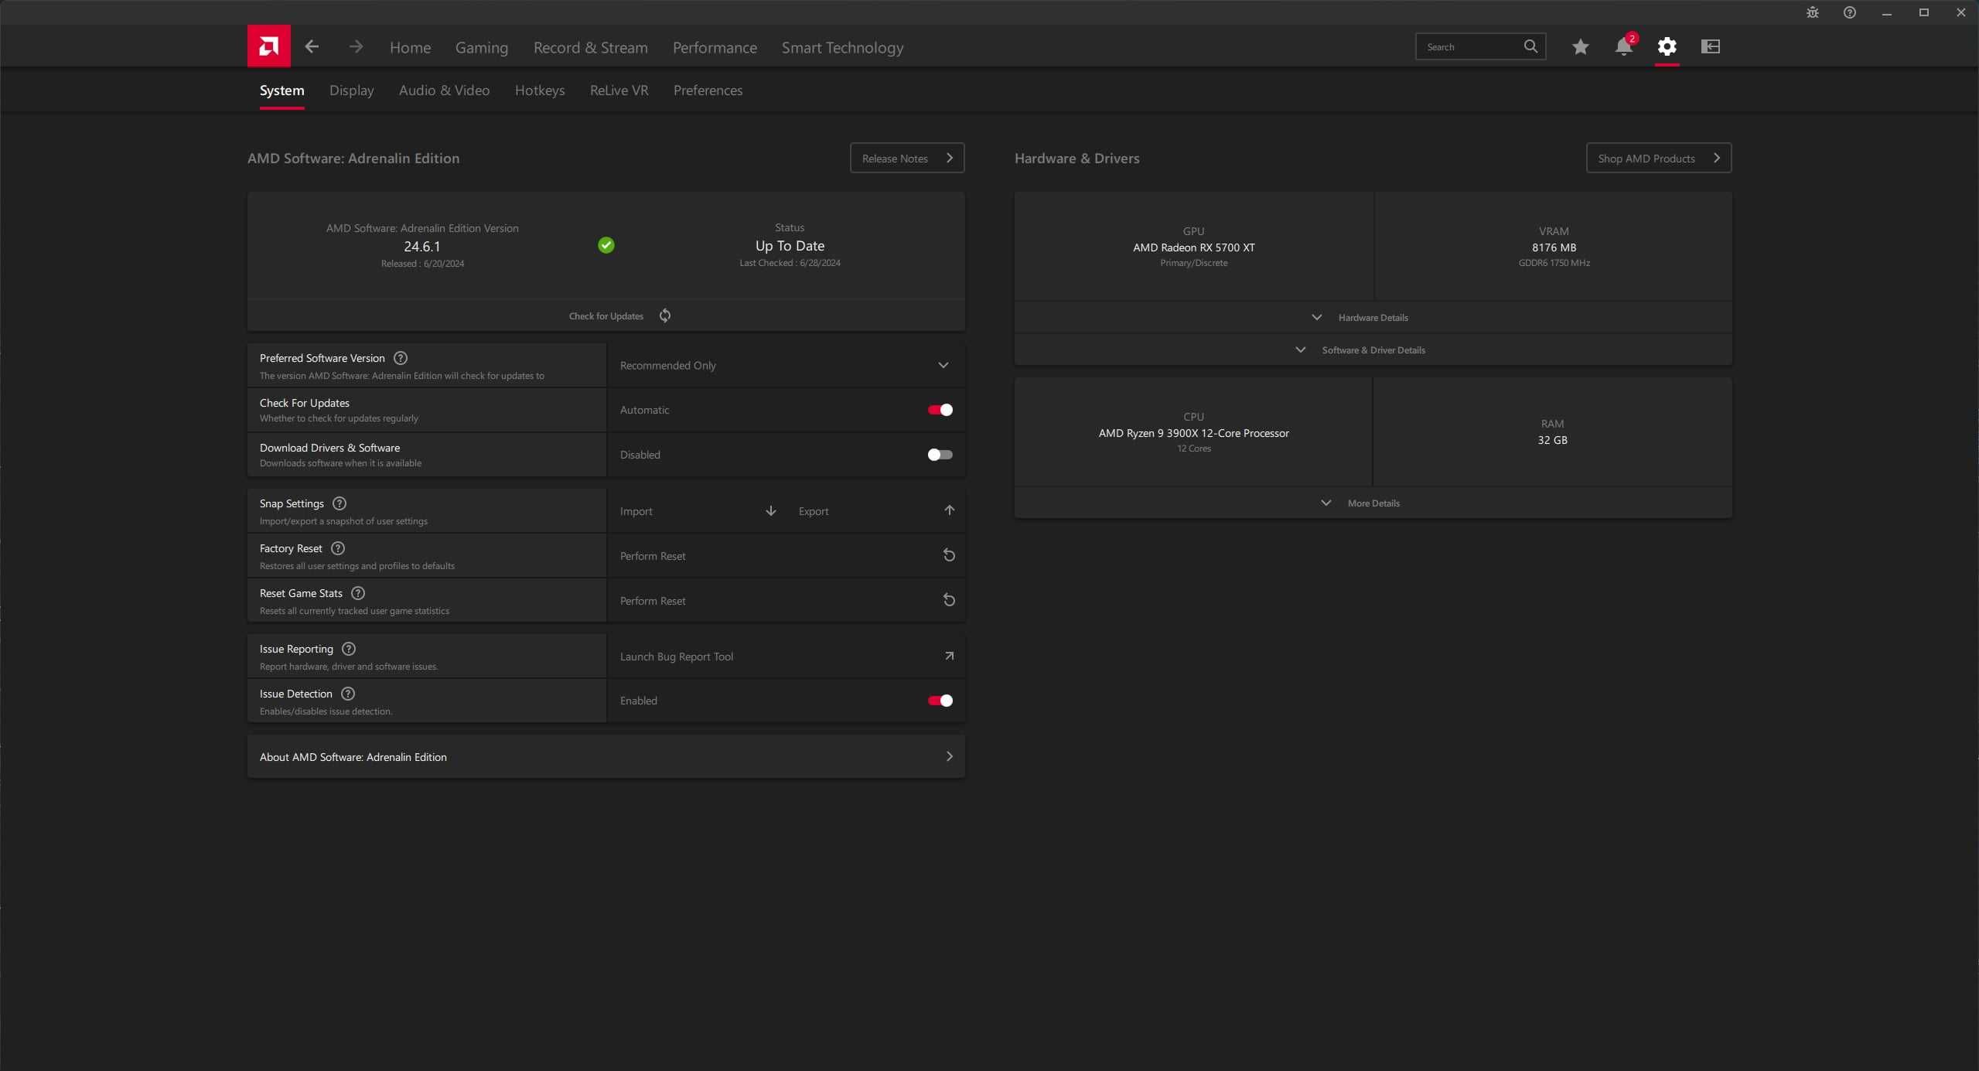The image size is (1979, 1071).
Task: Switch to the Audio & Video sub-tab
Action: (x=444, y=90)
